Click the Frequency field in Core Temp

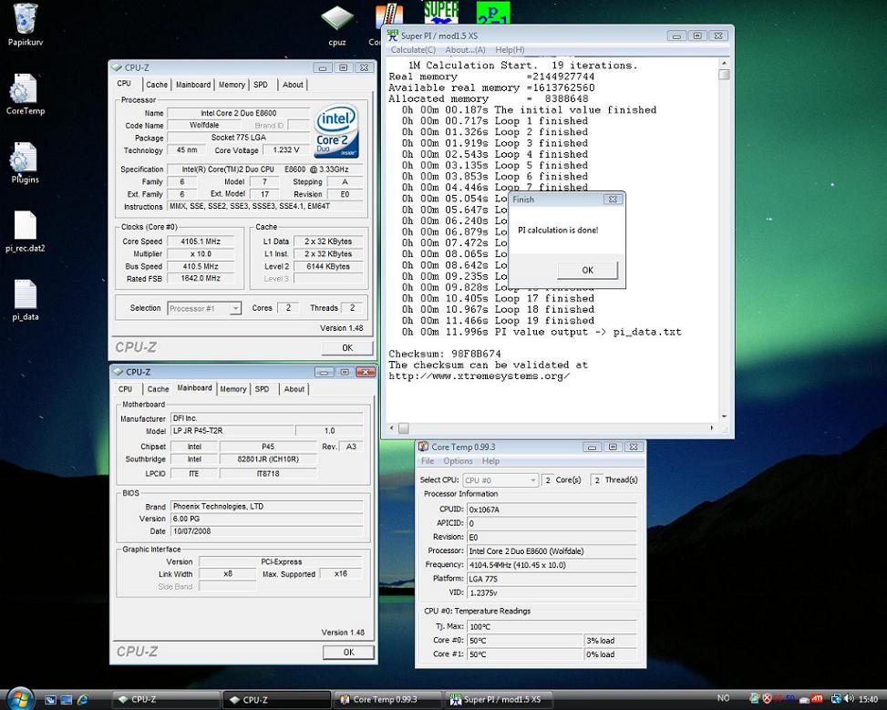(x=552, y=564)
